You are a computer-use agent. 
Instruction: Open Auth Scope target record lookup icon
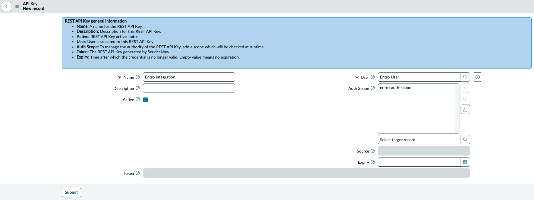coord(465,140)
